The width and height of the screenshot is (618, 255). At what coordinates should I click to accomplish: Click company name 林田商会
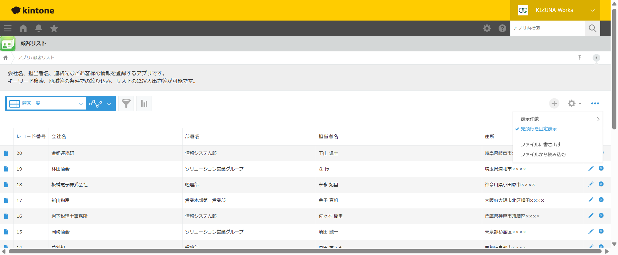point(61,169)
